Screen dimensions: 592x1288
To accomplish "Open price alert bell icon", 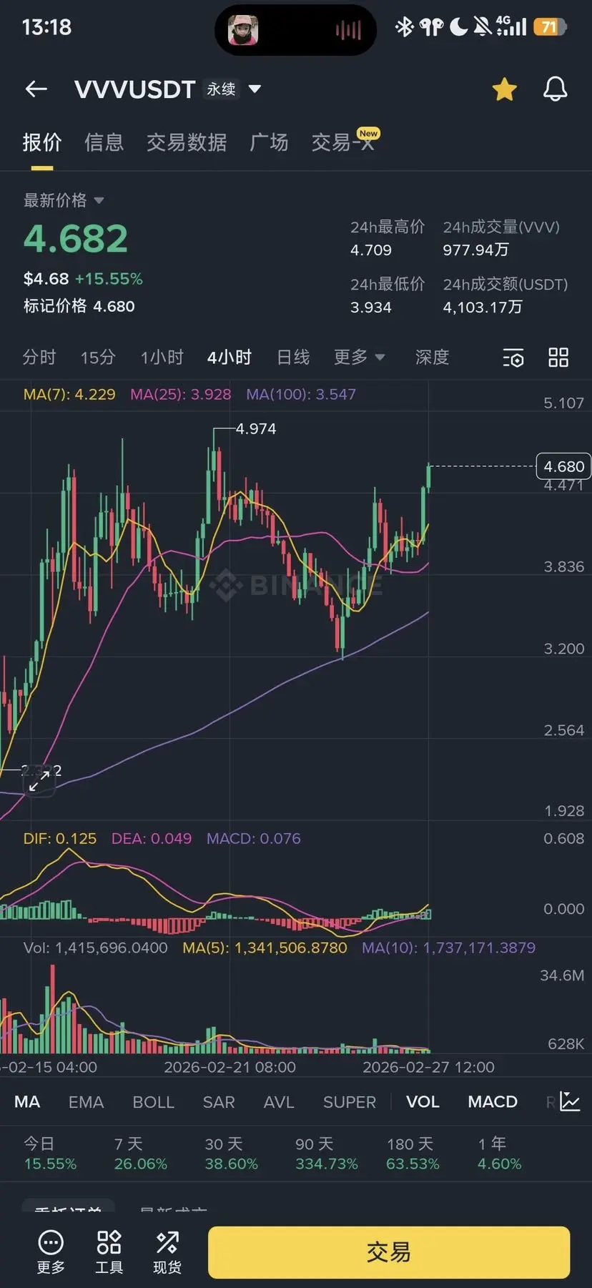I will (x=555, y=89).
